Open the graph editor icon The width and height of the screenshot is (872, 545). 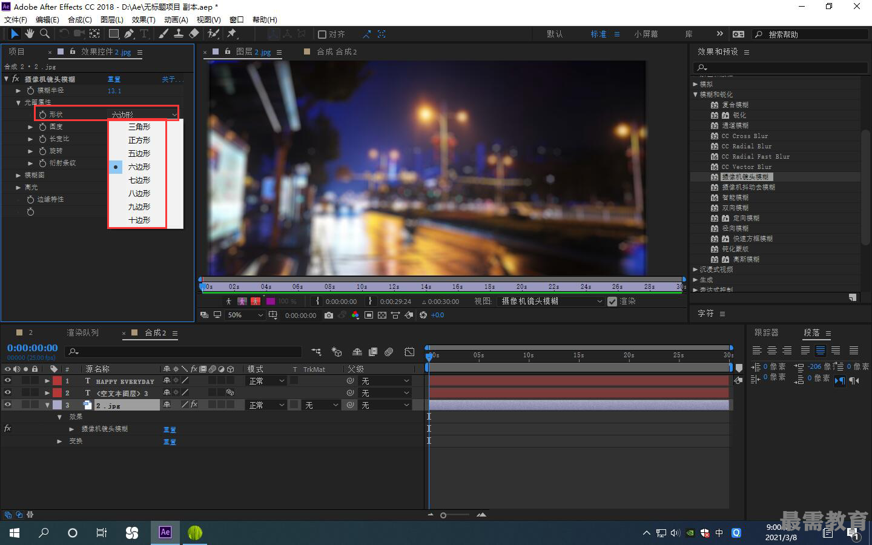409,352
